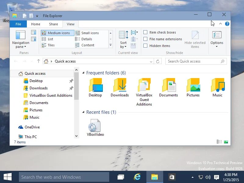Open the Sort by dropdown
Screen dimensions: 244x183
(124, 39)
